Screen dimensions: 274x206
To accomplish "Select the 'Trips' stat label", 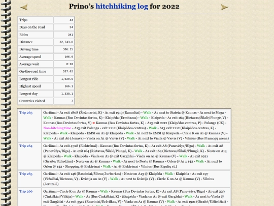I will point(23,20).
